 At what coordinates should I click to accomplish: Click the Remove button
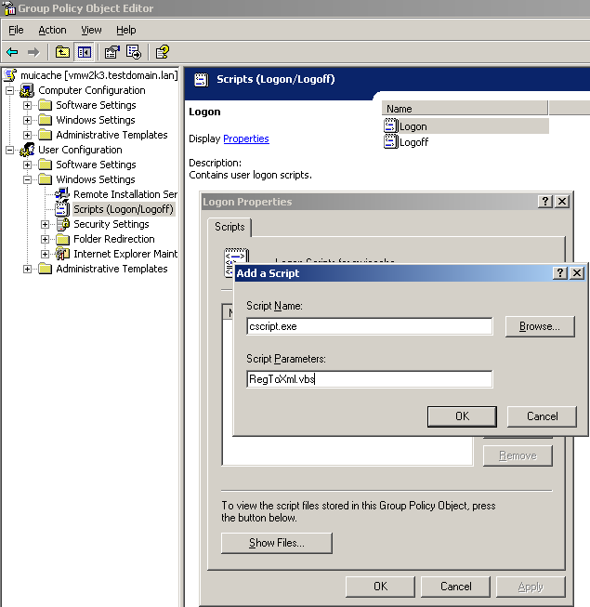click(518, 455)
